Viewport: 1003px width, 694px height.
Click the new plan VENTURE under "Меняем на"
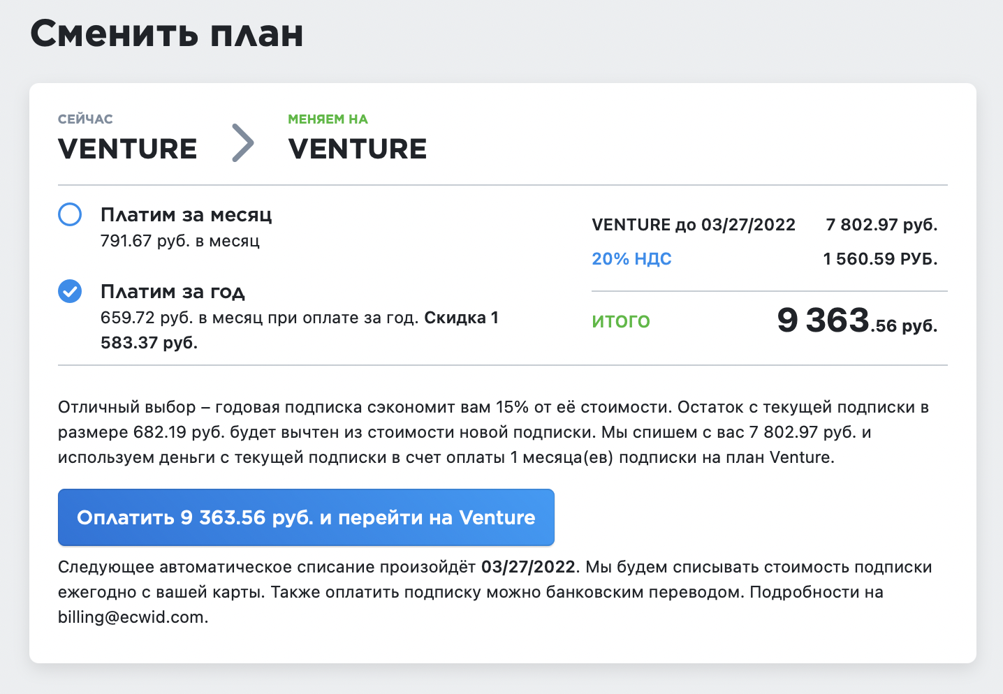coord(357,149)
